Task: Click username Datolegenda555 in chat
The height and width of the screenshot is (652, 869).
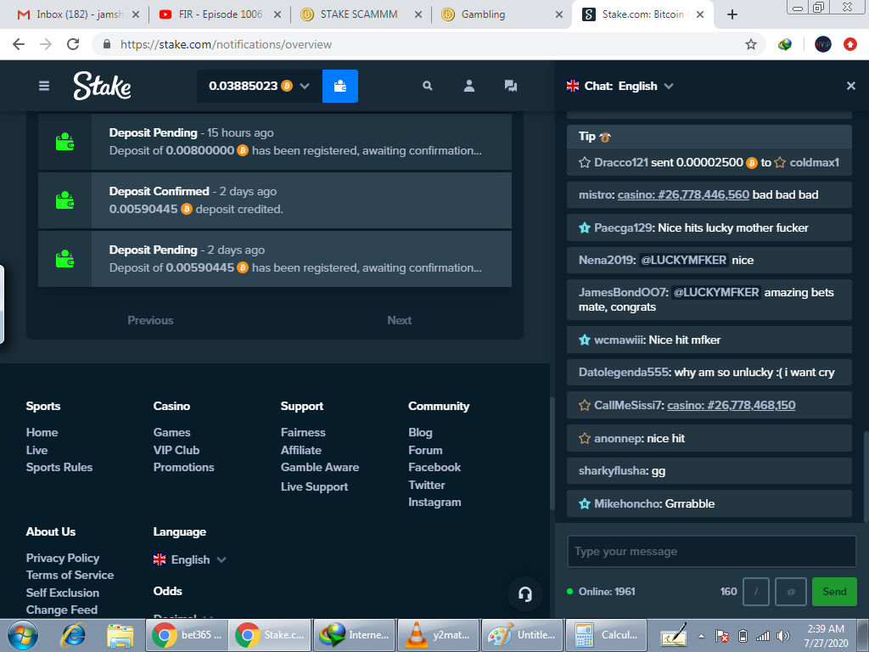Action: pos(624,373)
